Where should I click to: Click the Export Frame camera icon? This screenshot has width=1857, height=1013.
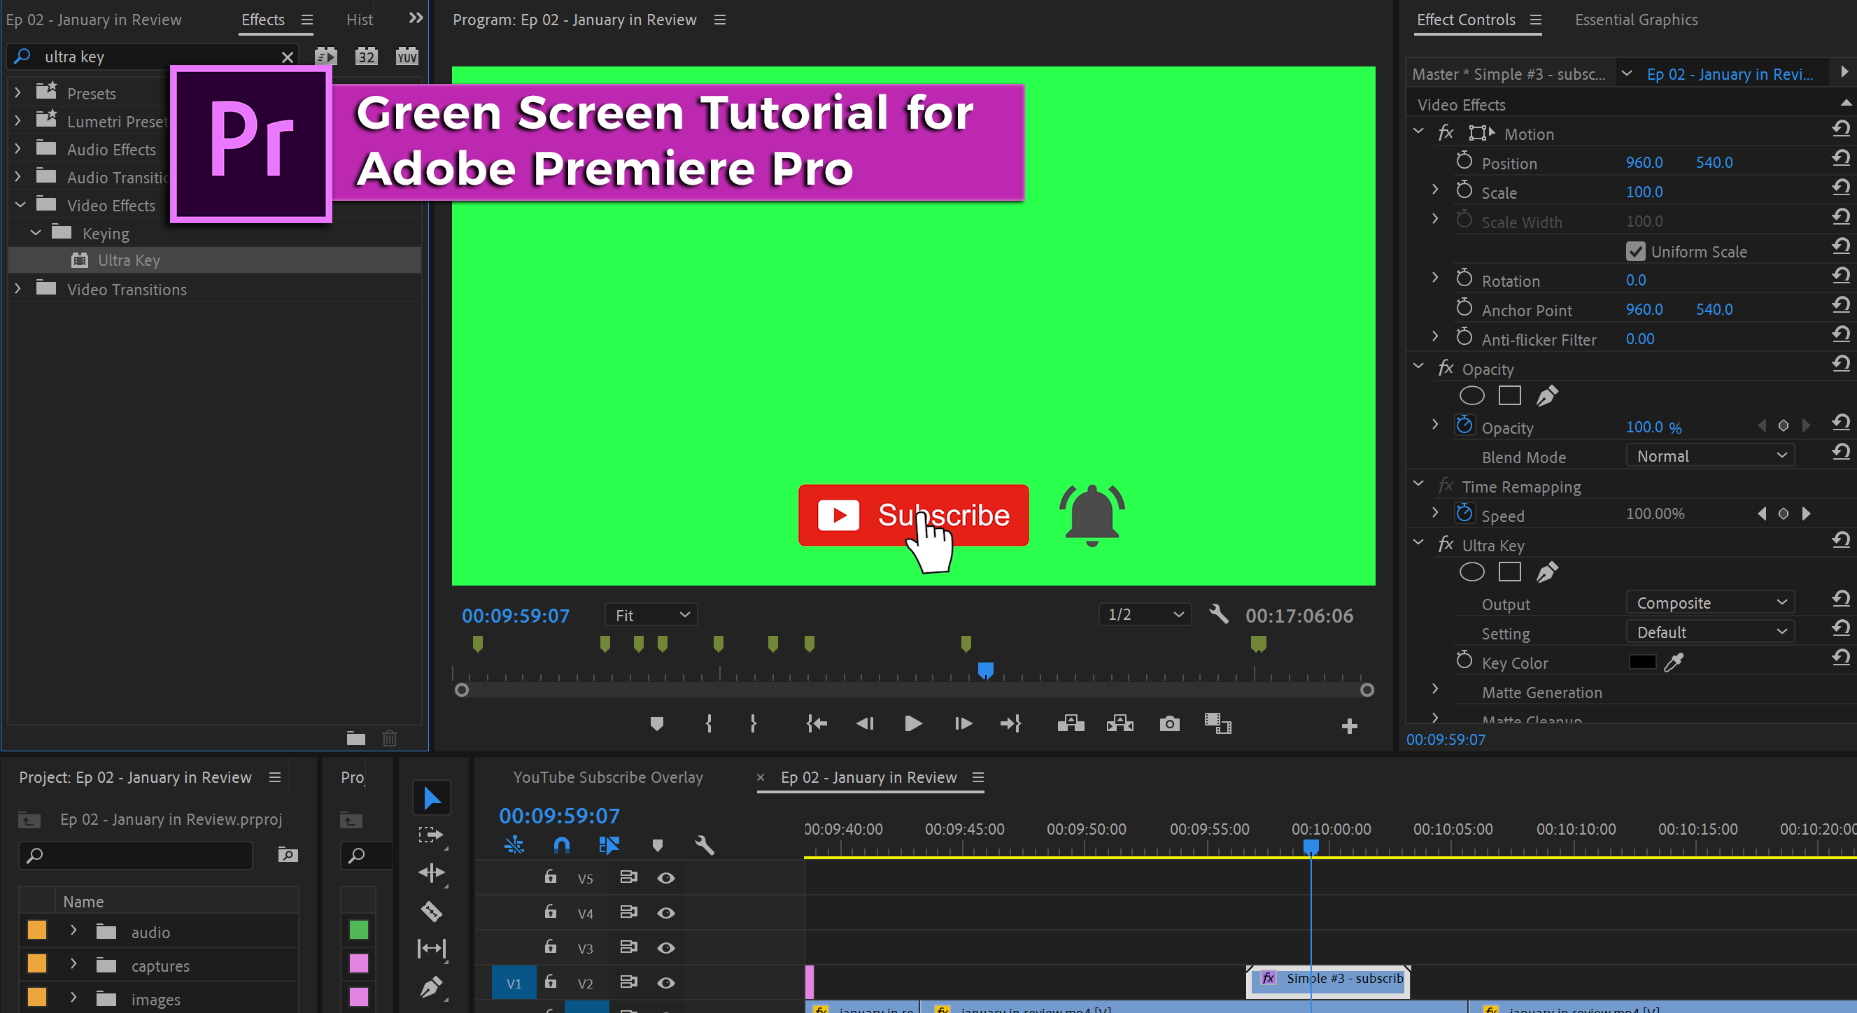1168,723
